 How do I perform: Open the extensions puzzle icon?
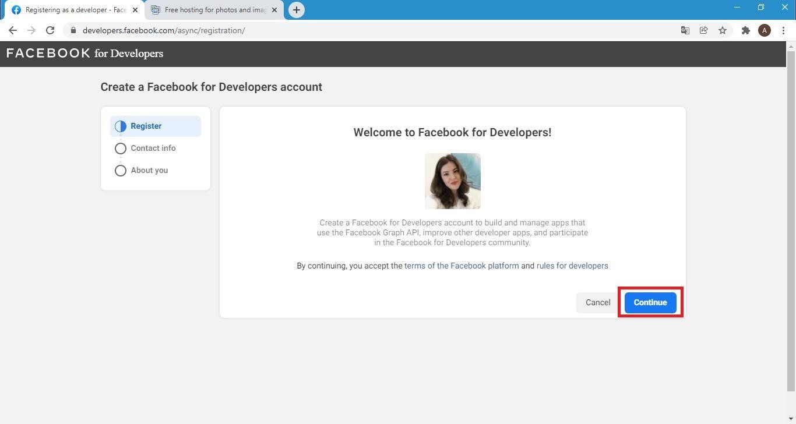[746, 30]
